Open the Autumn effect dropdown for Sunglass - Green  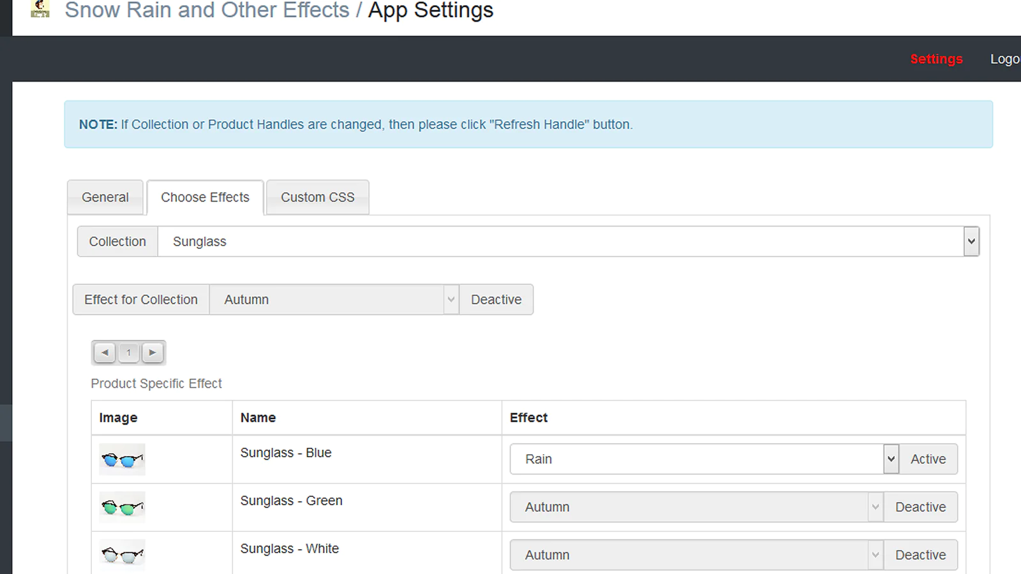[697, 507]
